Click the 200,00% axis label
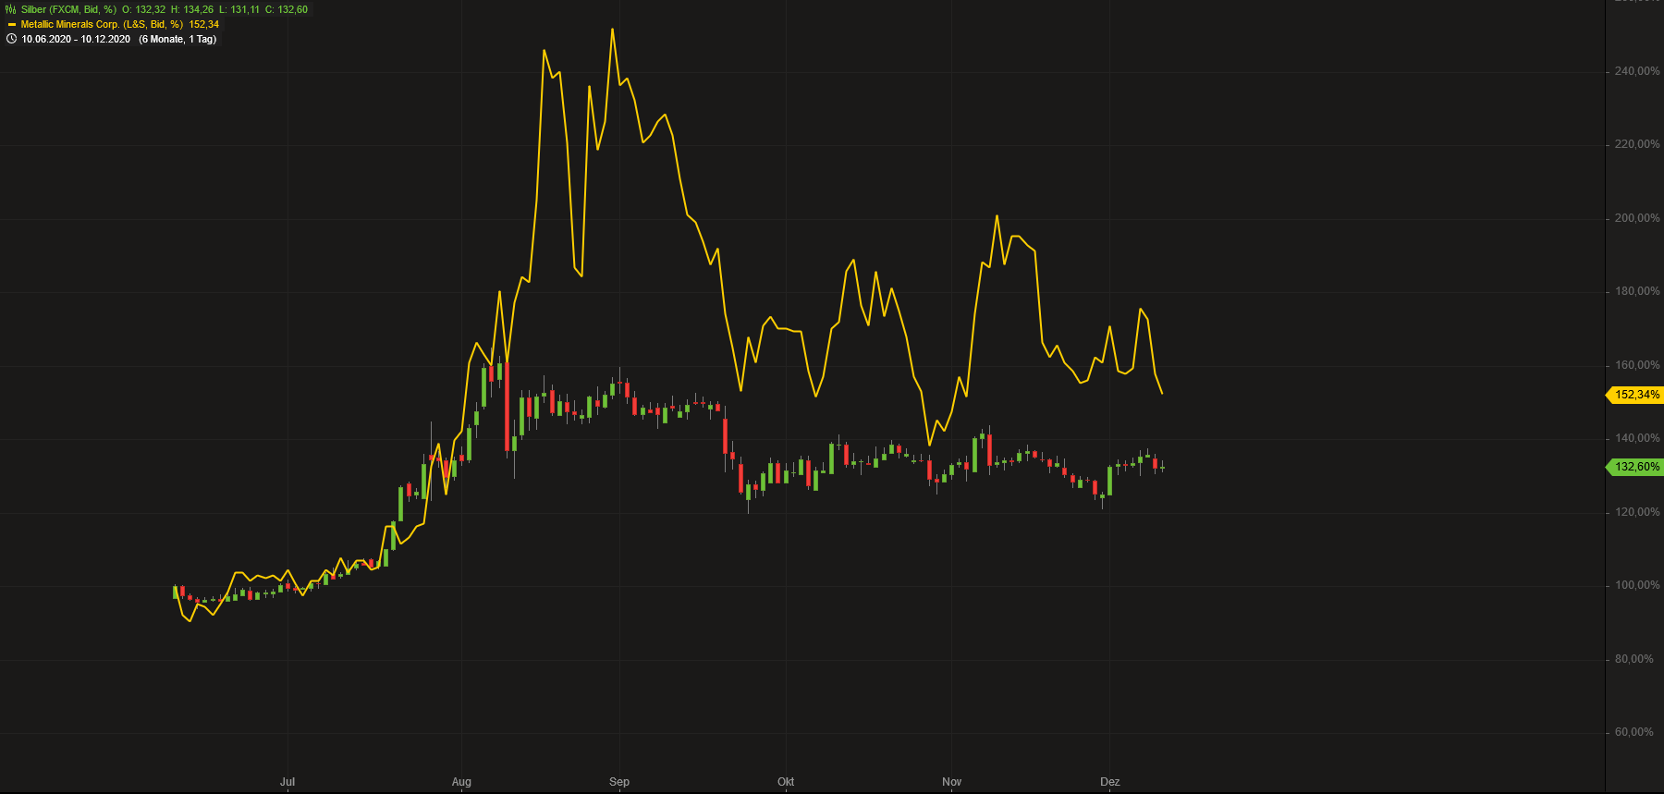The image size is (1664, 794). (1637, 218)
